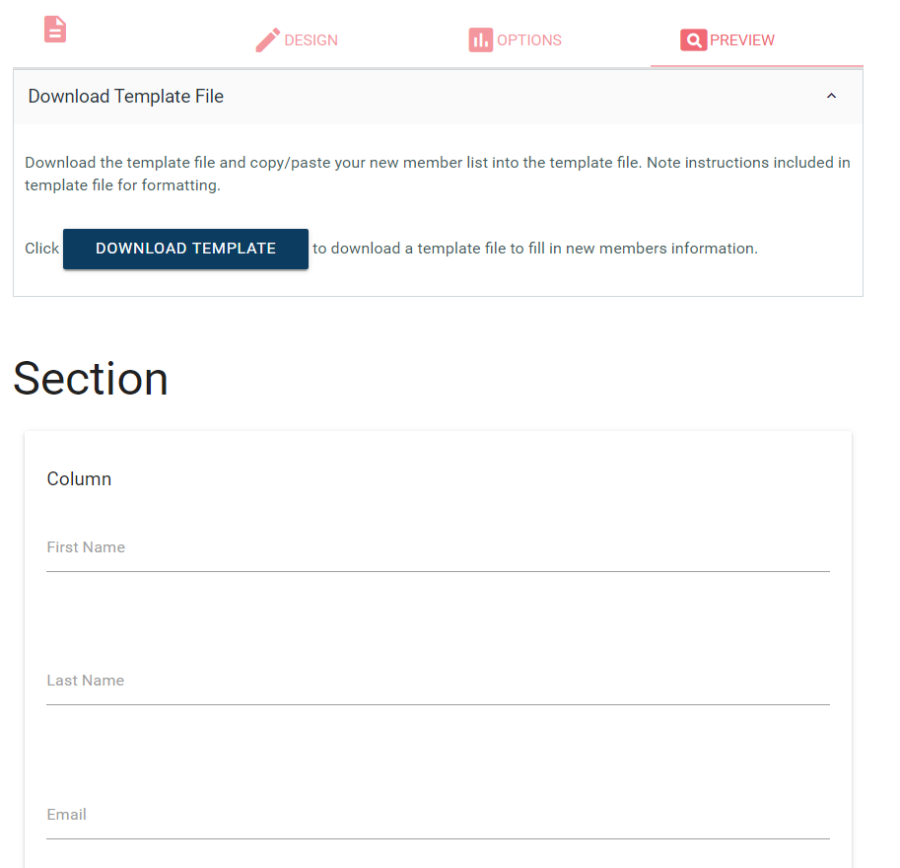Click the pencil icon beside Design
Screen dimensions: 900x868
(x=267, y=40)
